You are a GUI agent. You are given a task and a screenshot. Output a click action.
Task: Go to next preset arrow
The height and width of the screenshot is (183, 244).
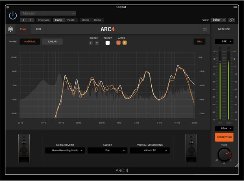coord(30,20)
